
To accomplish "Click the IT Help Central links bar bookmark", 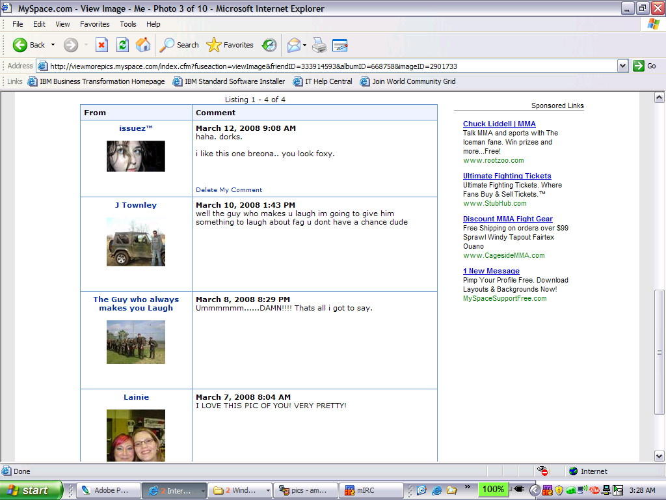I will [323, 81].
